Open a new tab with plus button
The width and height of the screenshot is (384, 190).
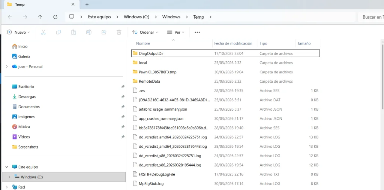point(87,4)
